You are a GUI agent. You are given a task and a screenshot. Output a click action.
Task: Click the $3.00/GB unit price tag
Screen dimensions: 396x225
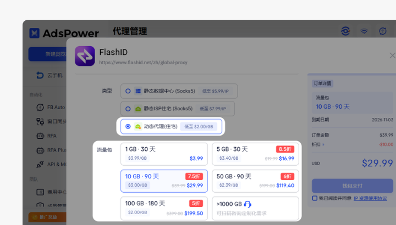point(137,185)
